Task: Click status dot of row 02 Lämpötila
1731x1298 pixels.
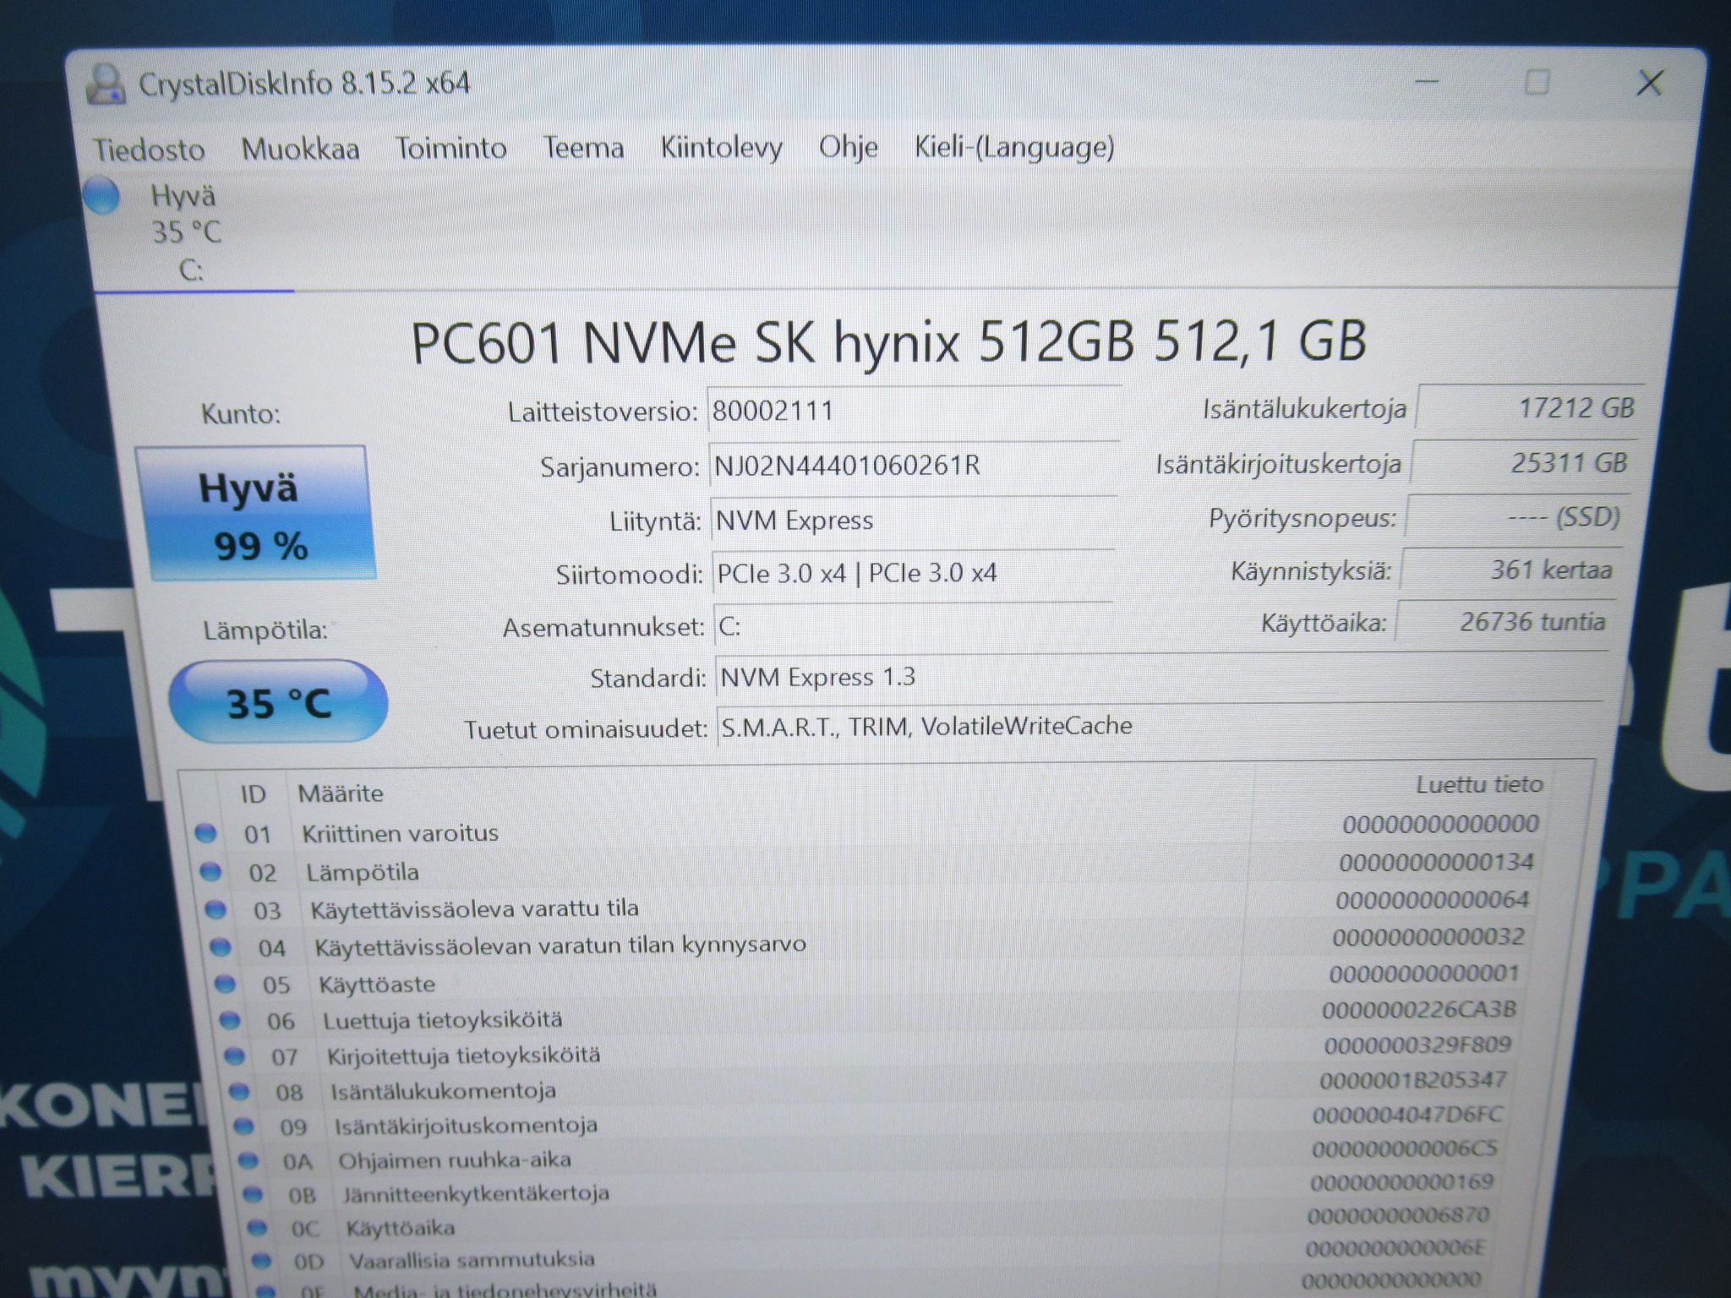Action: (x=210, y=871)
